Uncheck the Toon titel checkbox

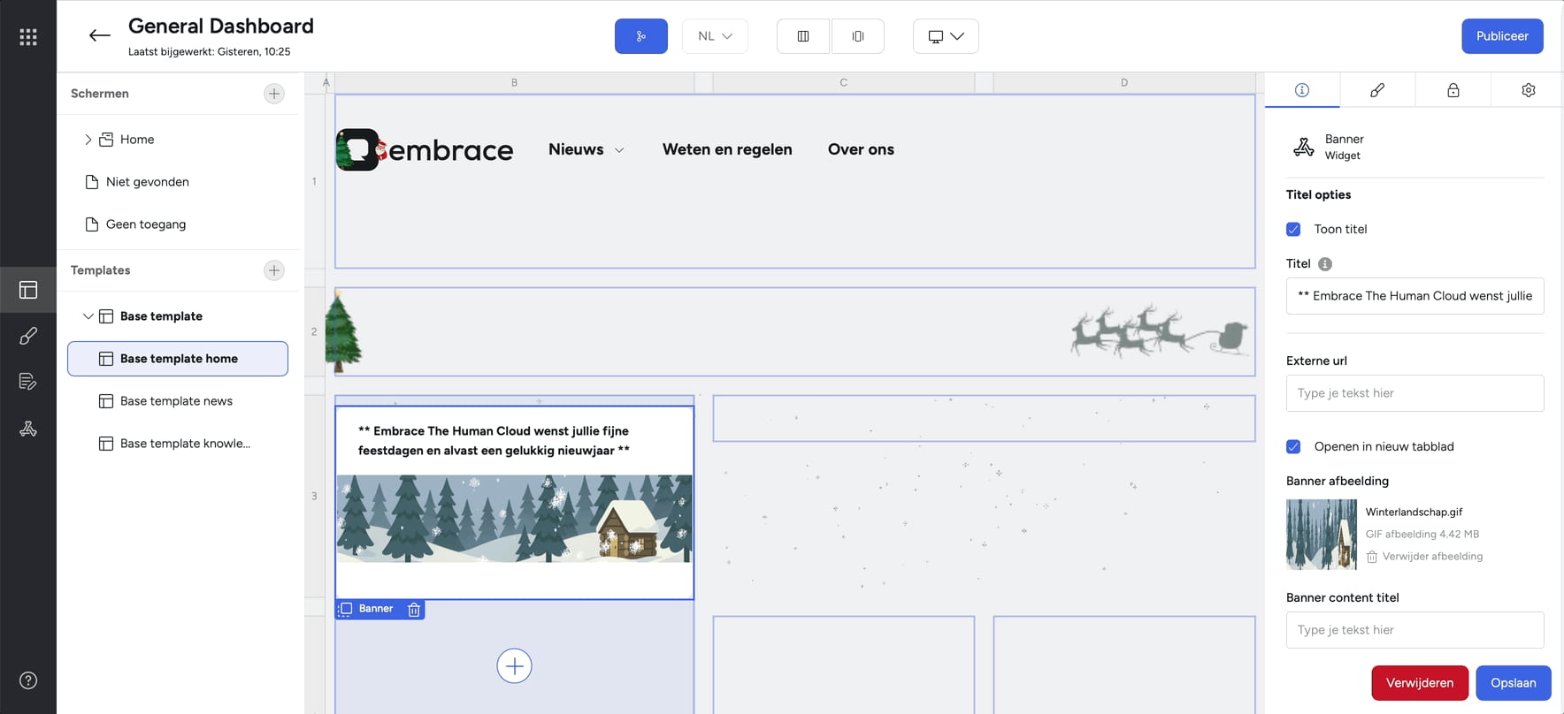click(1293, 229)
